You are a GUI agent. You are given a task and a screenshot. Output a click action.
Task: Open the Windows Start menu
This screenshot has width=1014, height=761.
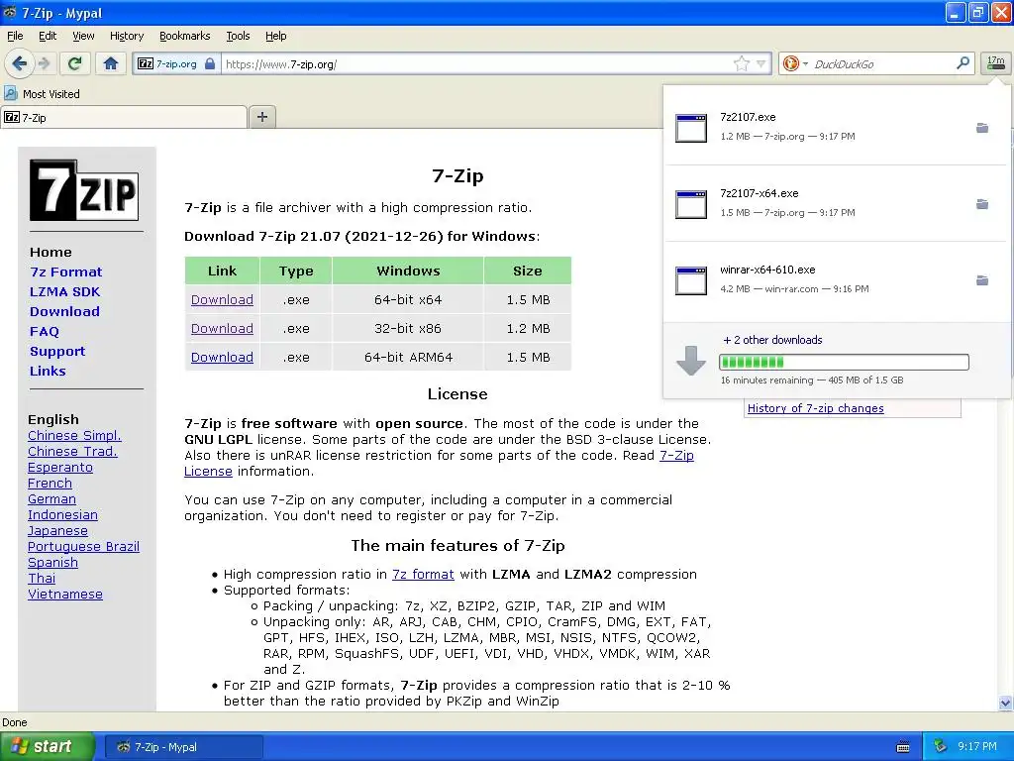tap(48, 746)
